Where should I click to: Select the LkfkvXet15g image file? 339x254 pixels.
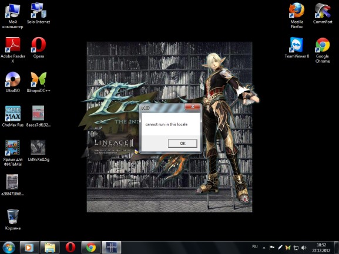click(x=39, y=151)
